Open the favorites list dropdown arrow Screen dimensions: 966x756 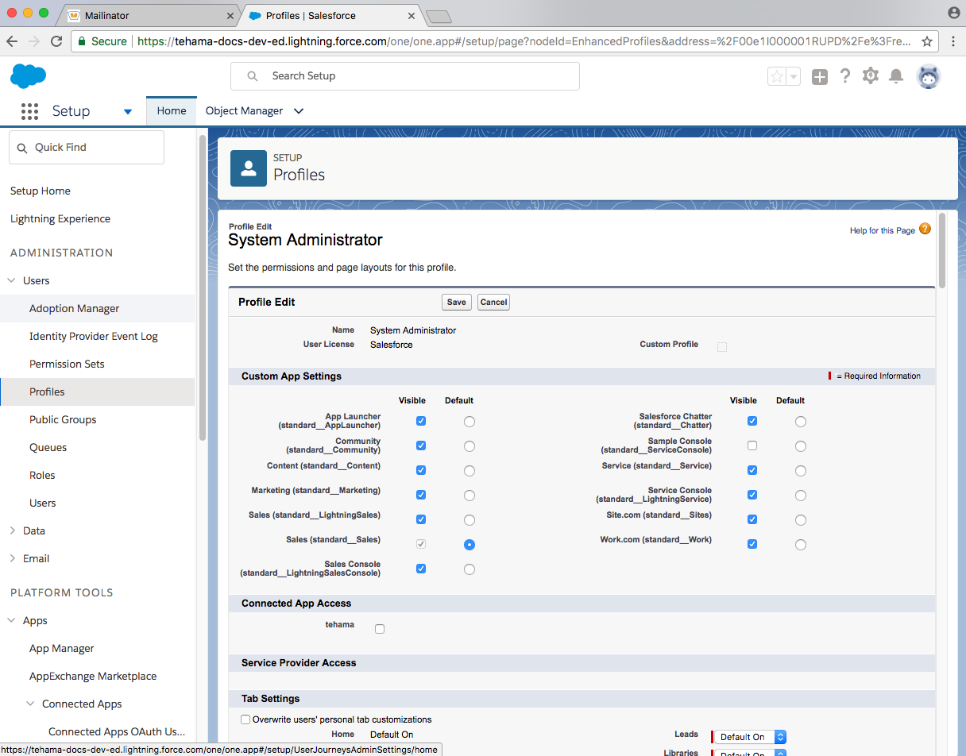[x=794, y=76]
